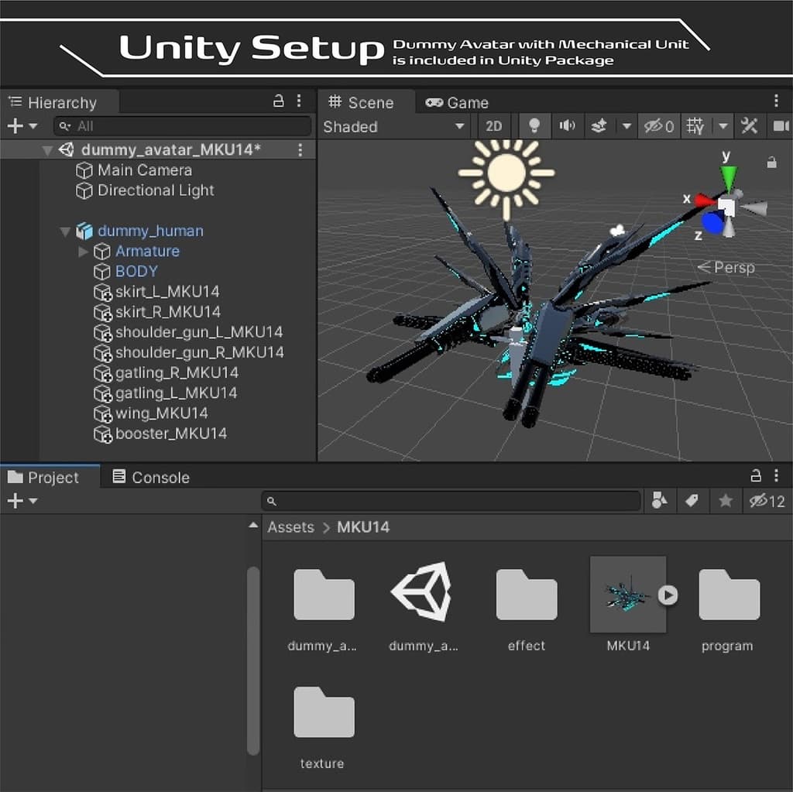Open Project create dropdown arrow
The image size is (793, 792).
pyautogui.click(x=33, y=501)
